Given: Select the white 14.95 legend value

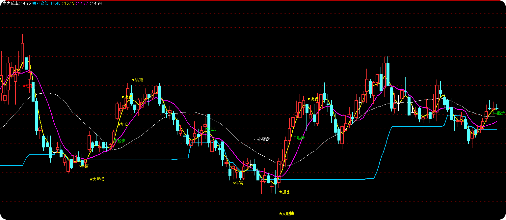Looking at the screenshot, I should pyautogui.click(x=26, y=3).
